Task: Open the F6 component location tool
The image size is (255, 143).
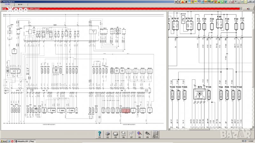Action: (x=123, y=133)
